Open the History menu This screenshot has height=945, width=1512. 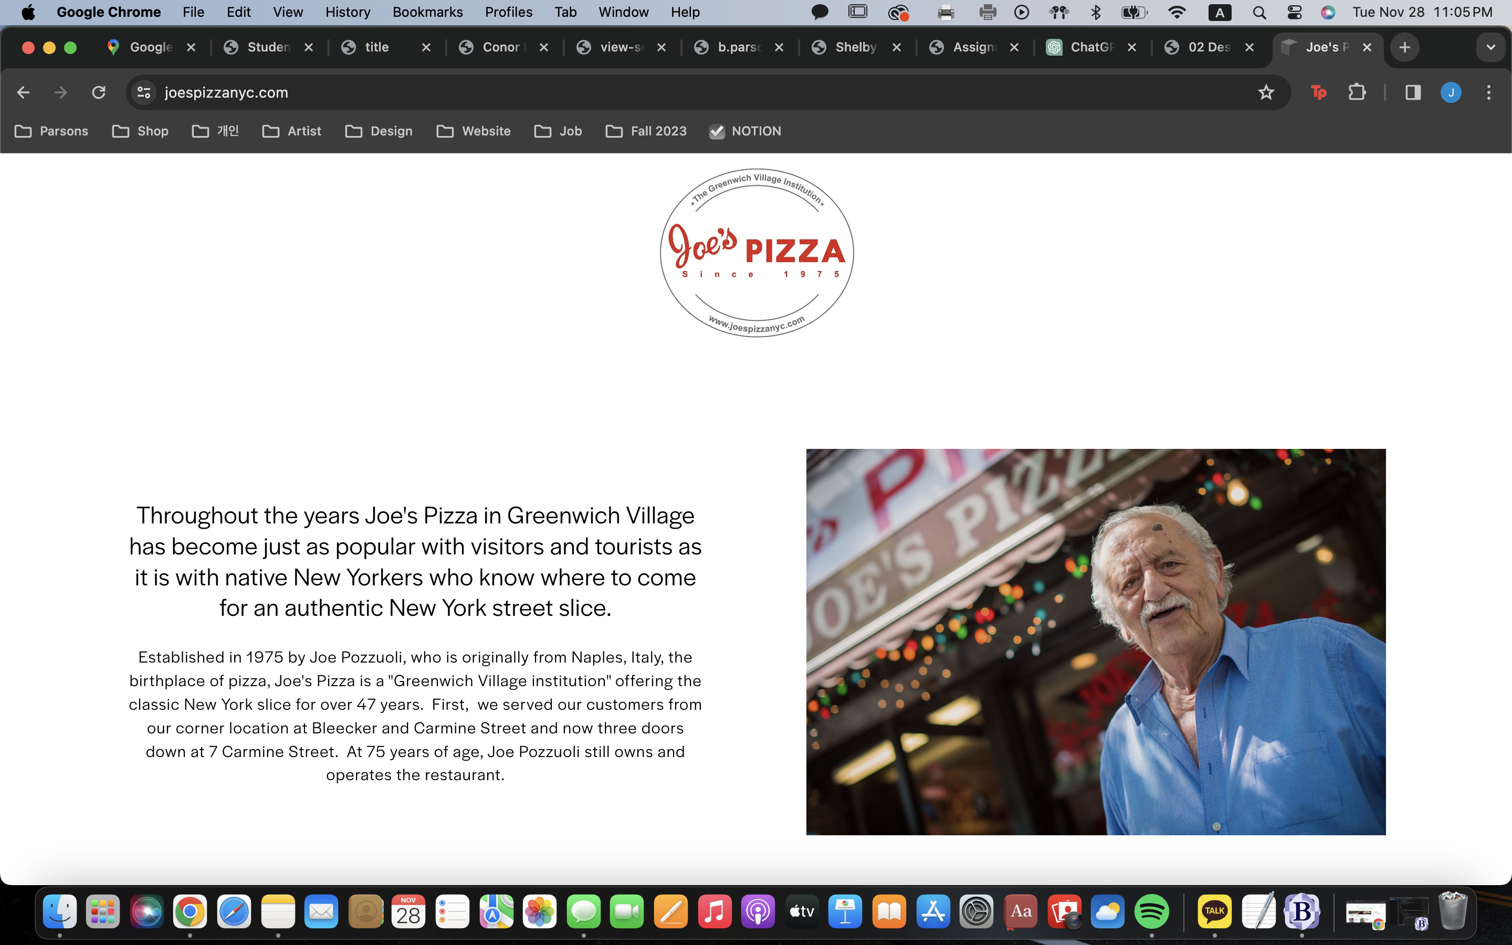tap(348, 13)
